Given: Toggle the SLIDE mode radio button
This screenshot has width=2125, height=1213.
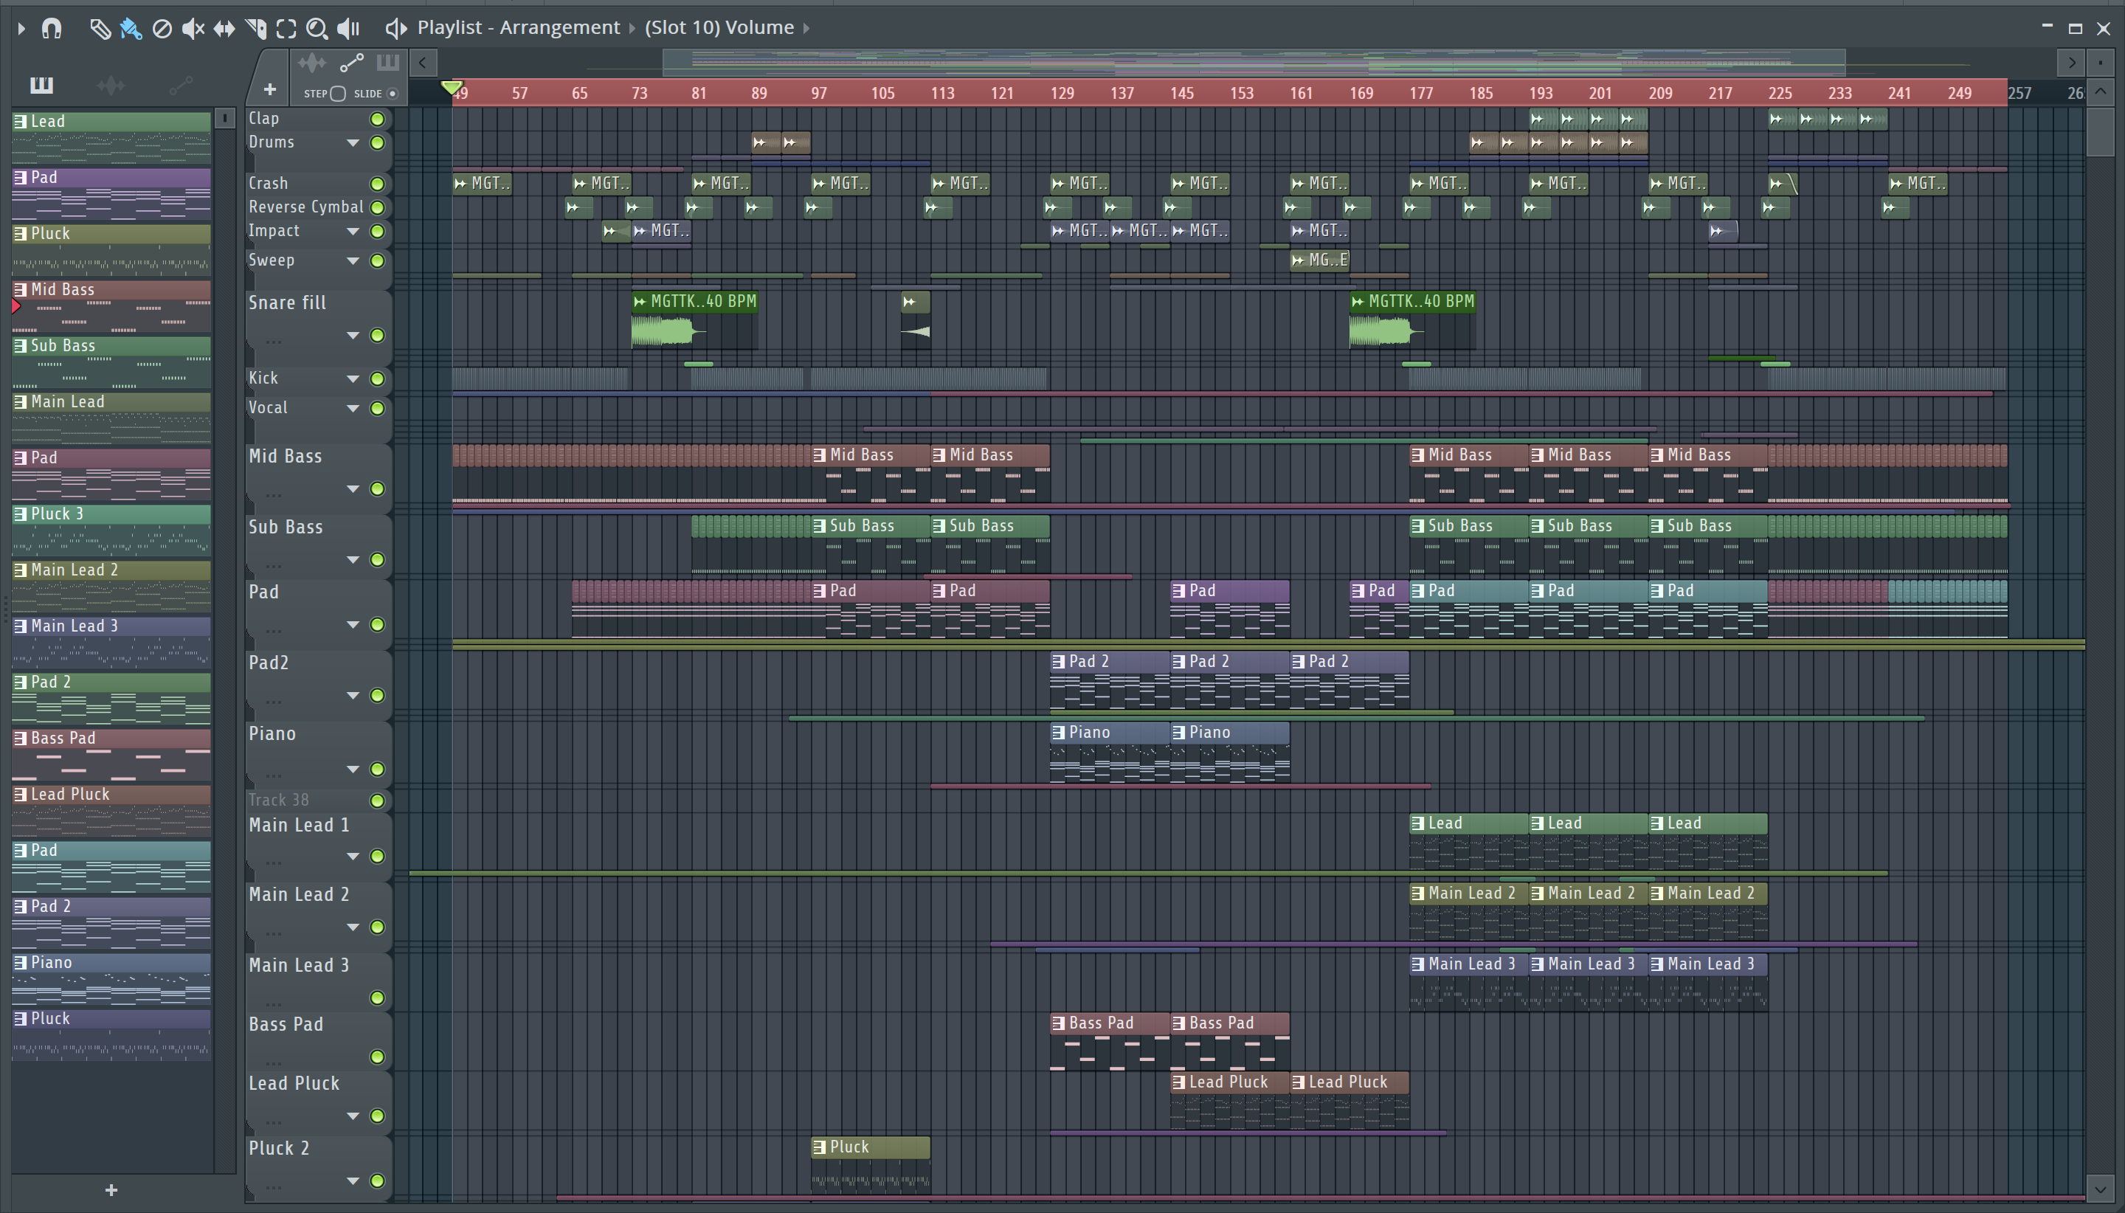Looking at the screenshot, I should point(393,93).
